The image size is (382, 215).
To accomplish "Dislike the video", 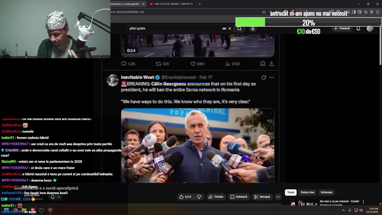I will tap(199, 197).
